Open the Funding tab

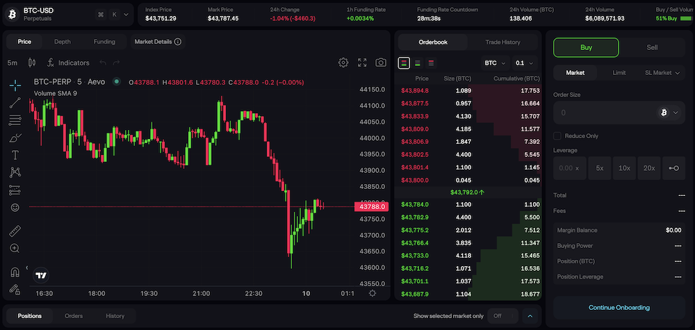[104, 42]
